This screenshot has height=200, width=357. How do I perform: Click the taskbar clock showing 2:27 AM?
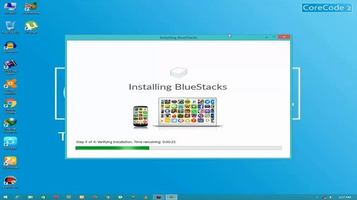(x=345, y=197)
